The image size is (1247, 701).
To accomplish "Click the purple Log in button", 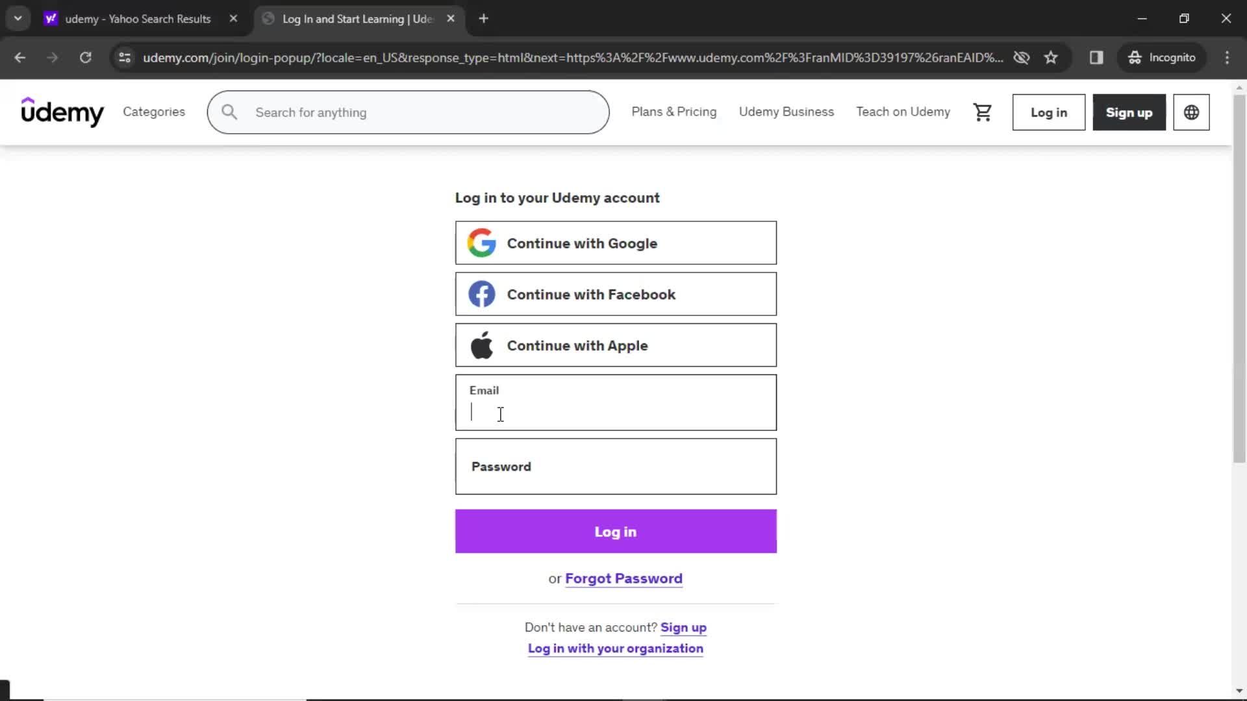I will [x=616, y=531].
